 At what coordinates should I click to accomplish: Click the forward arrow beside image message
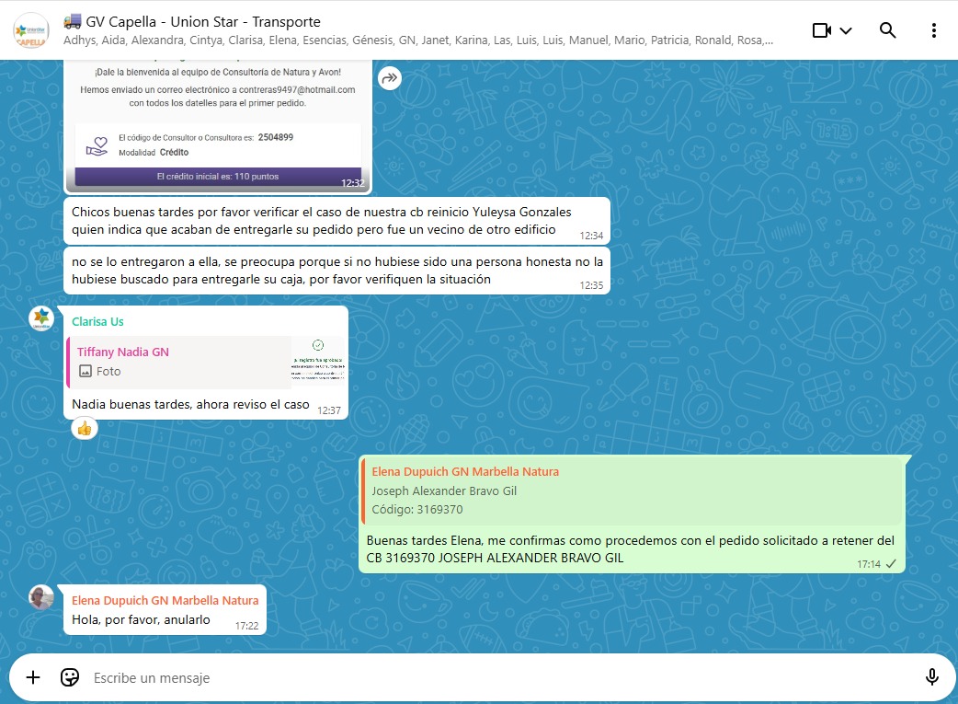(390, 78)
